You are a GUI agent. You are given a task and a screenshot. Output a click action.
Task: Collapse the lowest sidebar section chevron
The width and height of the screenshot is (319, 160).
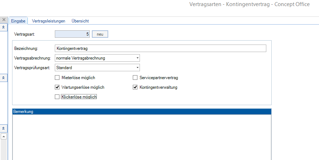[4, 128]
